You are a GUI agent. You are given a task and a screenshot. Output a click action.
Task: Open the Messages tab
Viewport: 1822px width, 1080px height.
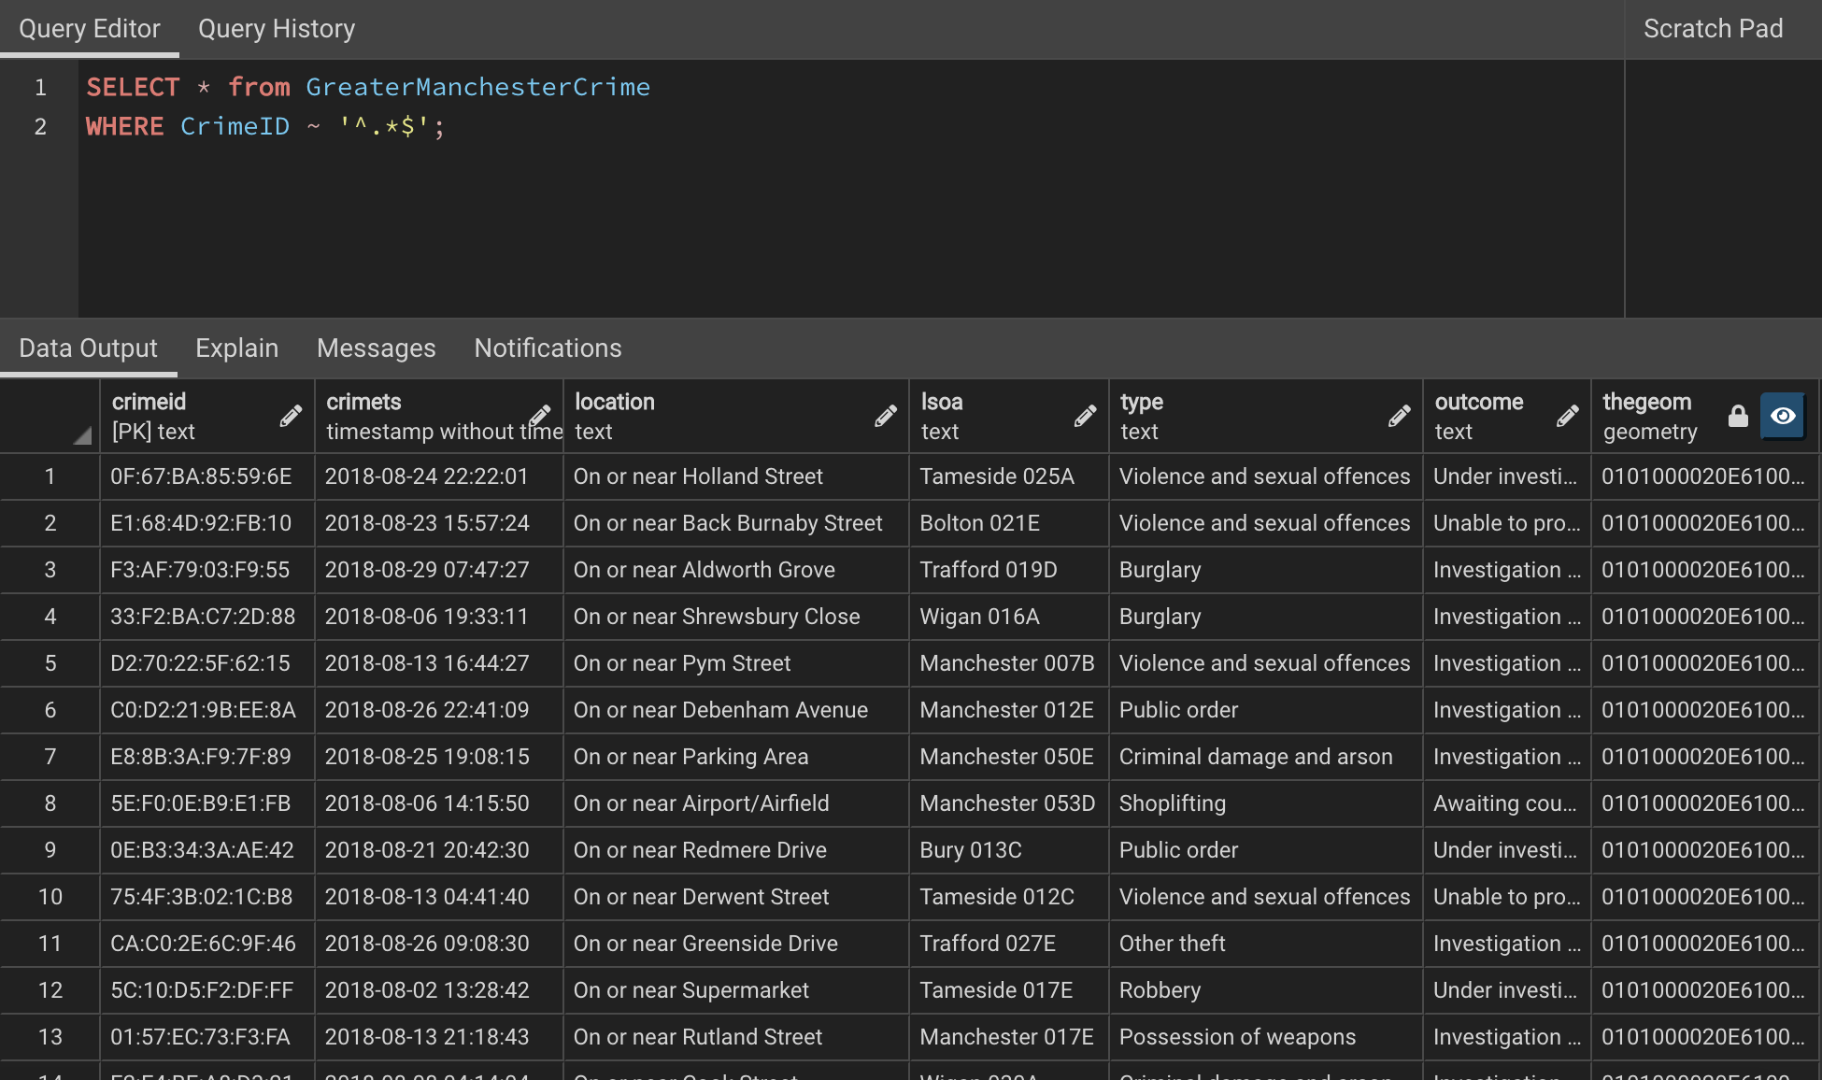[x=376, y=348]
